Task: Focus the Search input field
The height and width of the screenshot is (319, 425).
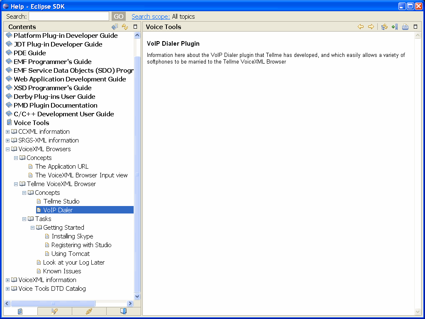Action: point(69,16)
